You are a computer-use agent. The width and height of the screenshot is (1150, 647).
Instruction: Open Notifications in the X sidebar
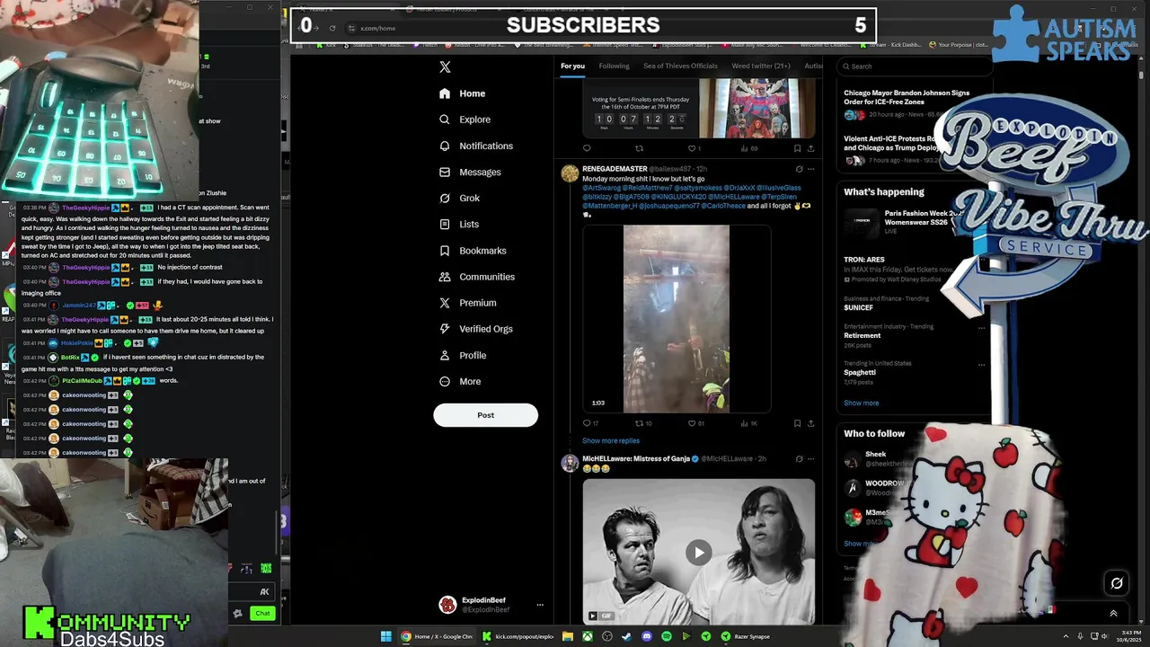click(x=476, y=146)
